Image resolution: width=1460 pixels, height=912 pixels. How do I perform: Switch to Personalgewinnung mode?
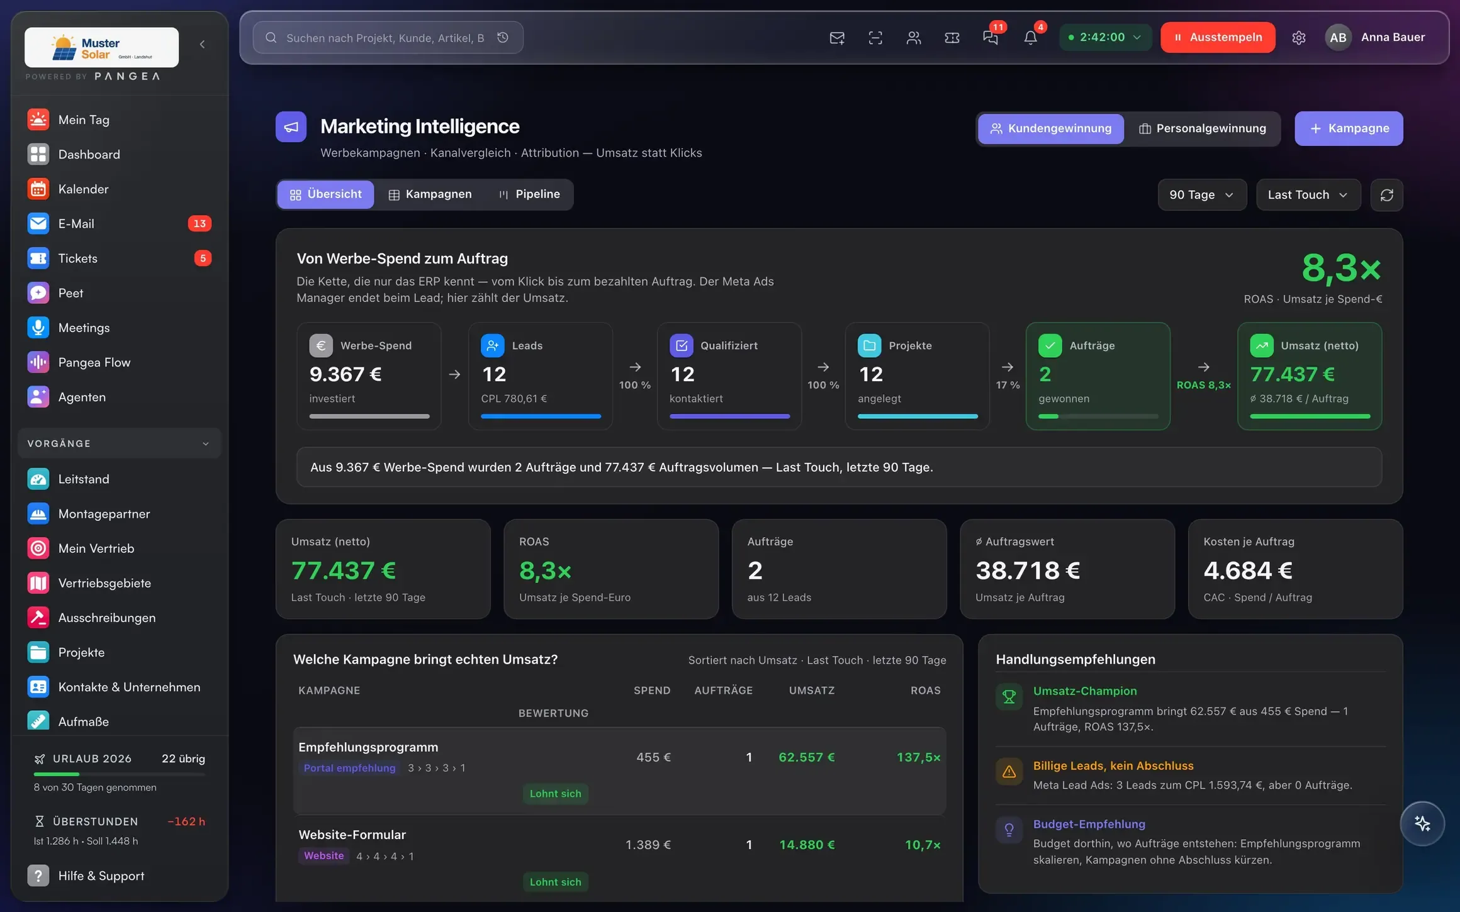coord(1203,128)
